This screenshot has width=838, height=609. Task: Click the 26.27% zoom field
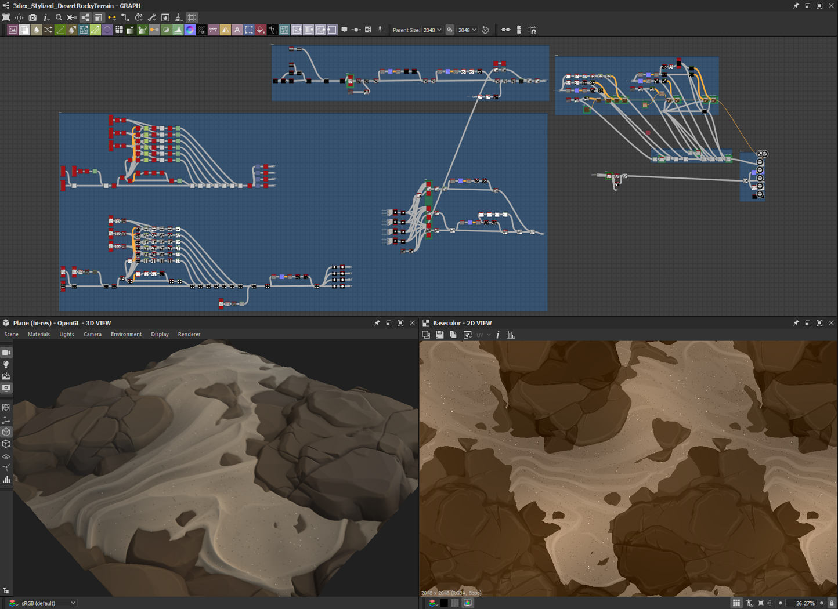801,603
